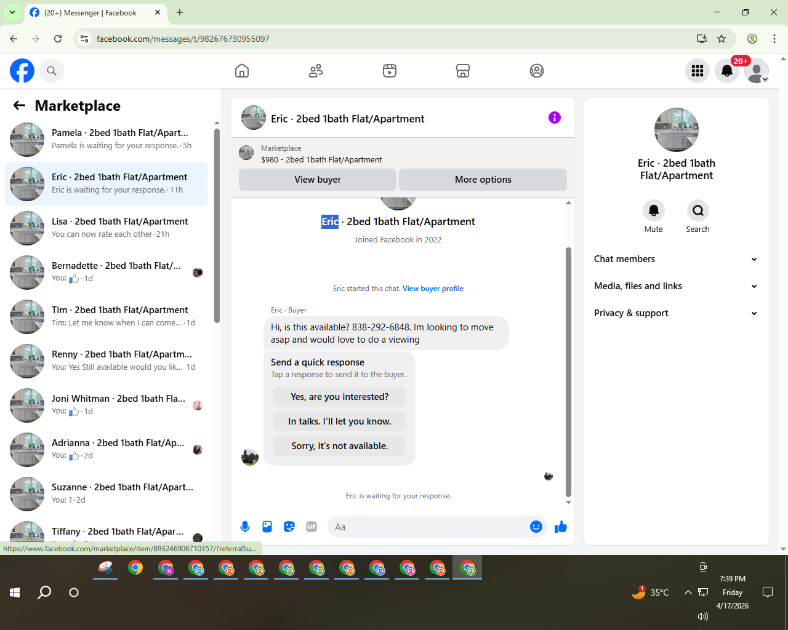The image size is (788, 630).
Task: Open Joni Whitman's conversation
Action: 106,405
